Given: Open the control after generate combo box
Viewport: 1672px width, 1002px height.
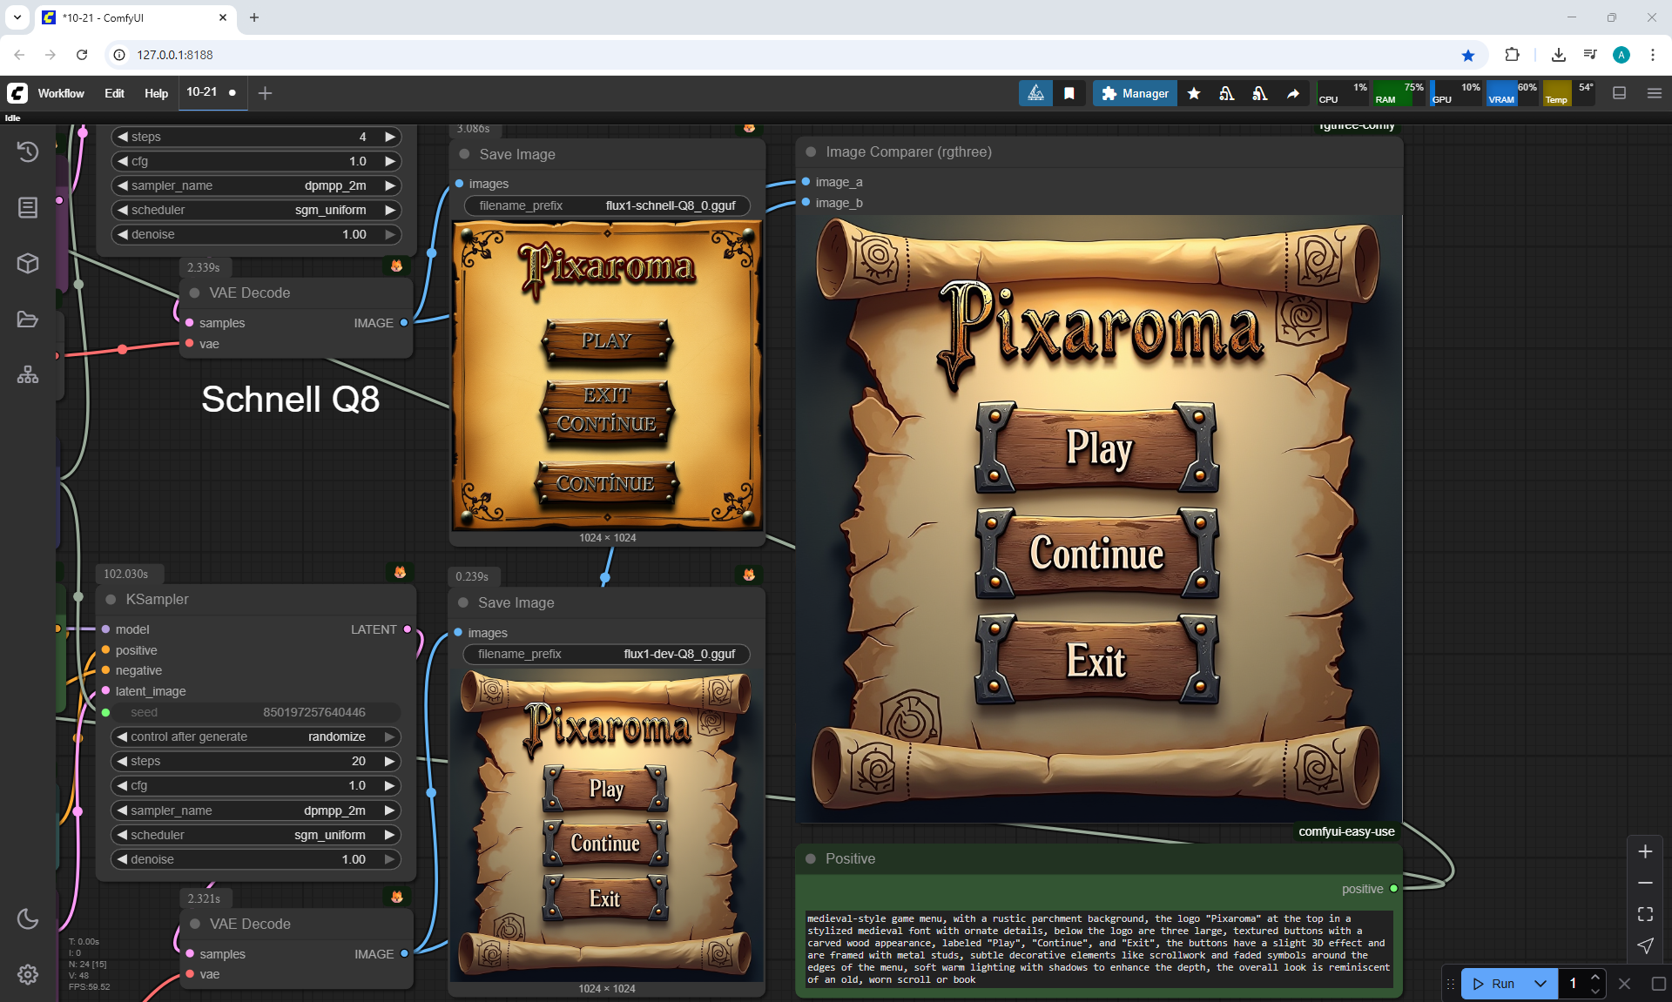Looking at the screenshot, I should (x=256, y=736).
